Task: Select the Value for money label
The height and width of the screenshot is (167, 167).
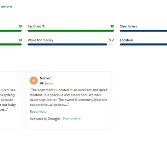Action: (x=40, y=40)
